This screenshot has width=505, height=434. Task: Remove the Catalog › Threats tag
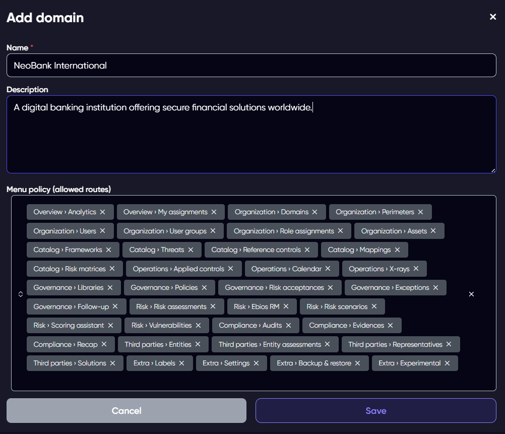tap(191, 250)
